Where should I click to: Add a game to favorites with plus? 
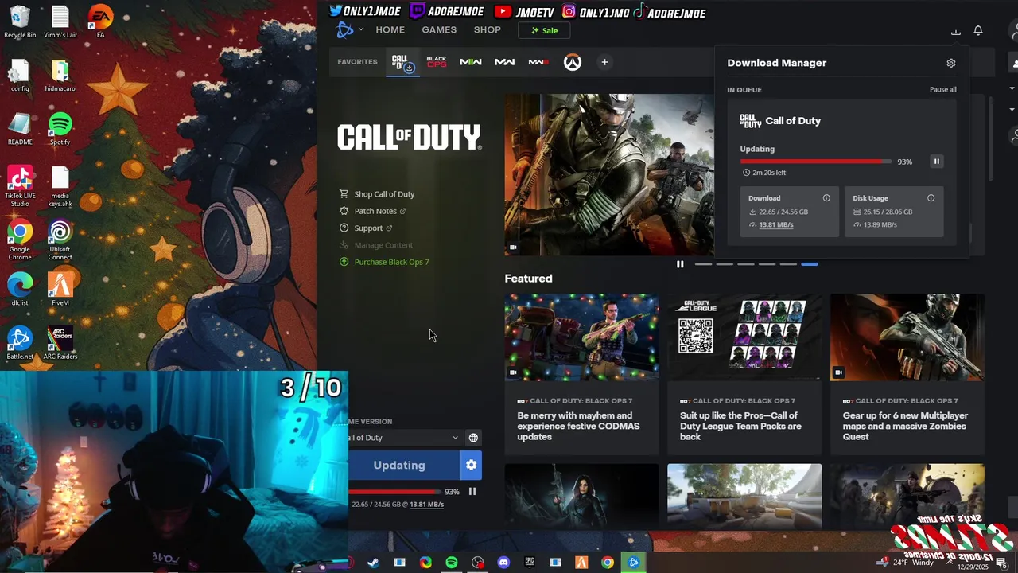(x=604, y=62)
